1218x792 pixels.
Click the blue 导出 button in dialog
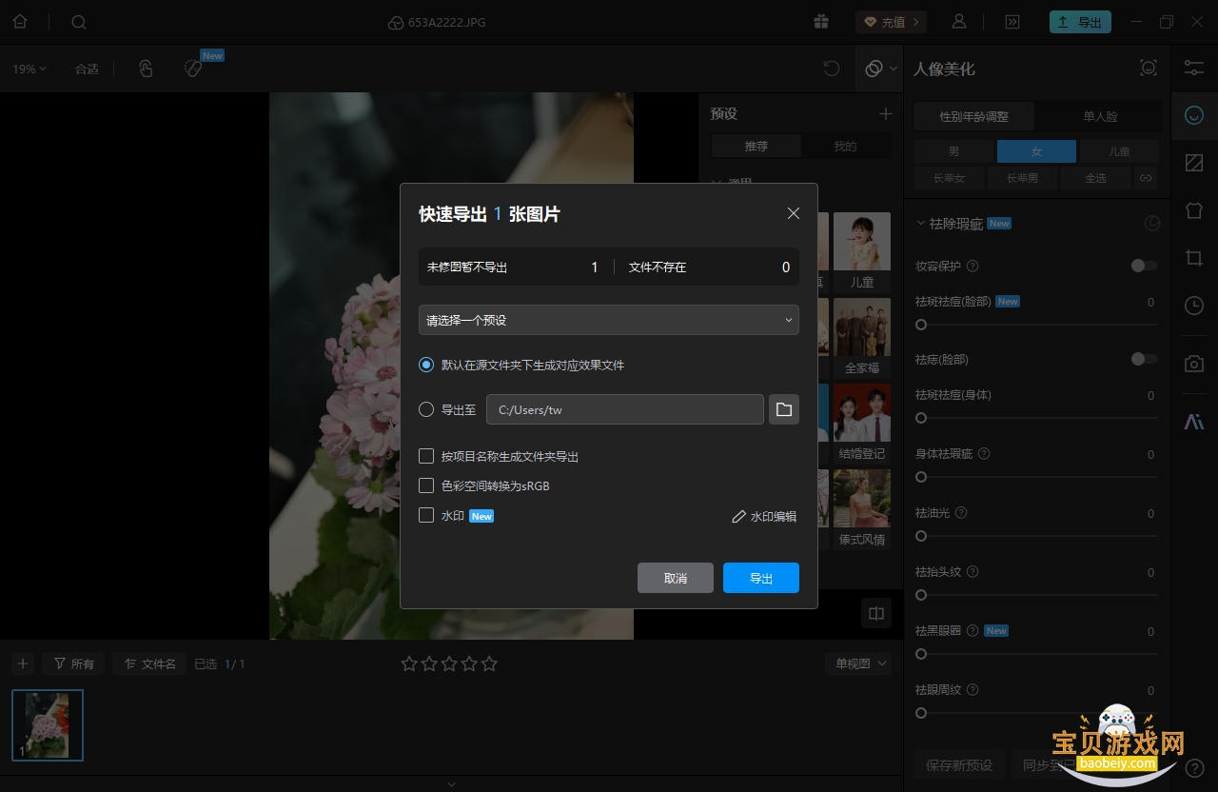761,578
